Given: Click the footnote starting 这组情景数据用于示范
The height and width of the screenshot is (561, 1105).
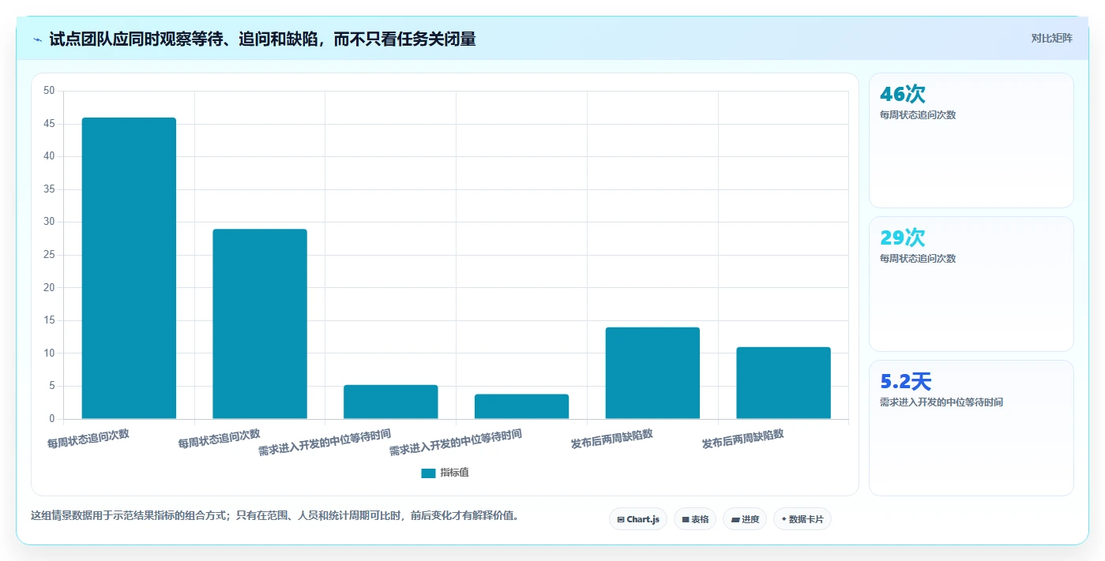Looking at the screenshot, I should [275, 515].
